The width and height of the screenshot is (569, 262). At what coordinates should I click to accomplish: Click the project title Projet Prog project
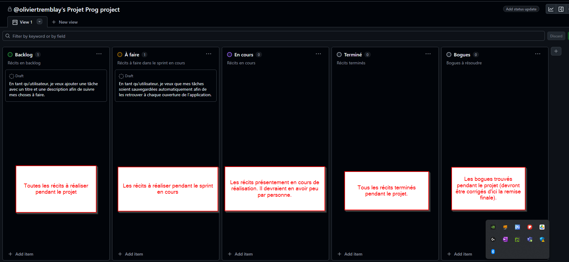(x=66, y=9)
